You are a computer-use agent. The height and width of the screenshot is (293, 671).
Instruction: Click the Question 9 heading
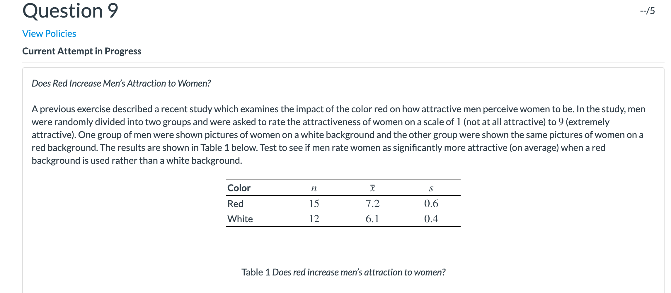pos(70,11)
